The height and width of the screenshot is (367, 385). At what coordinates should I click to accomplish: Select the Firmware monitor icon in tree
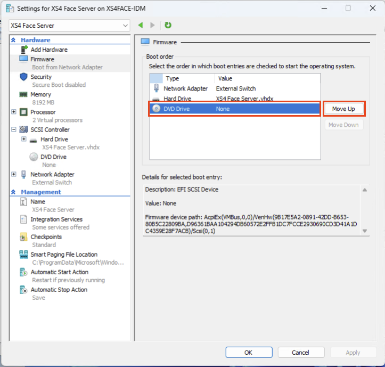[x=23, y=59]
